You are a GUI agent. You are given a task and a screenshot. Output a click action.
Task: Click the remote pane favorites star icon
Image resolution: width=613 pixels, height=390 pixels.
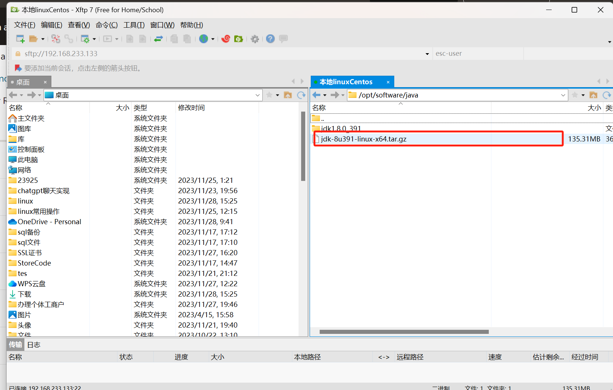point(575,95)
